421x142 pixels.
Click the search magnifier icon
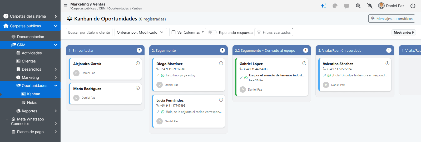[x=358, y=6]
